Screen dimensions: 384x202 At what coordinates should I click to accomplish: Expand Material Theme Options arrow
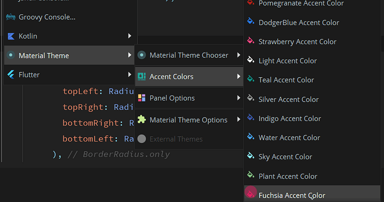[x=239, y=119]
